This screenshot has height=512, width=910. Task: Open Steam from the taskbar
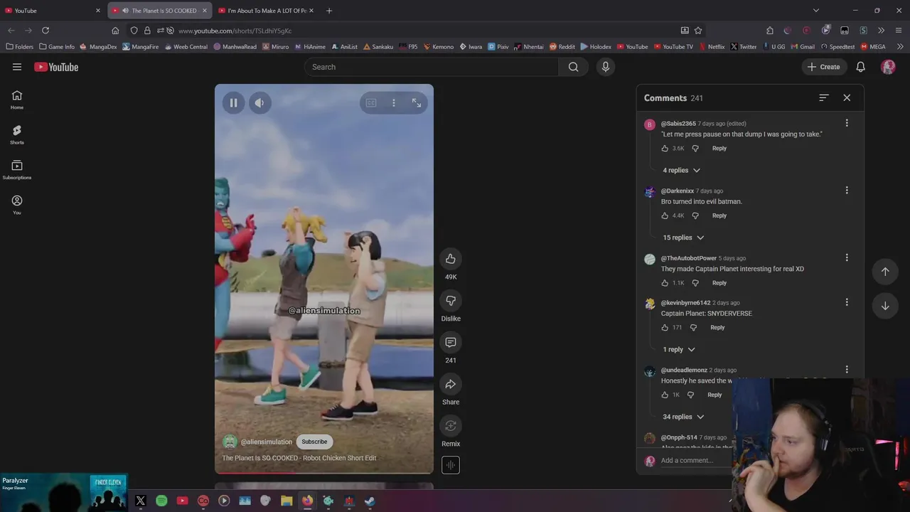coord(370,501)
